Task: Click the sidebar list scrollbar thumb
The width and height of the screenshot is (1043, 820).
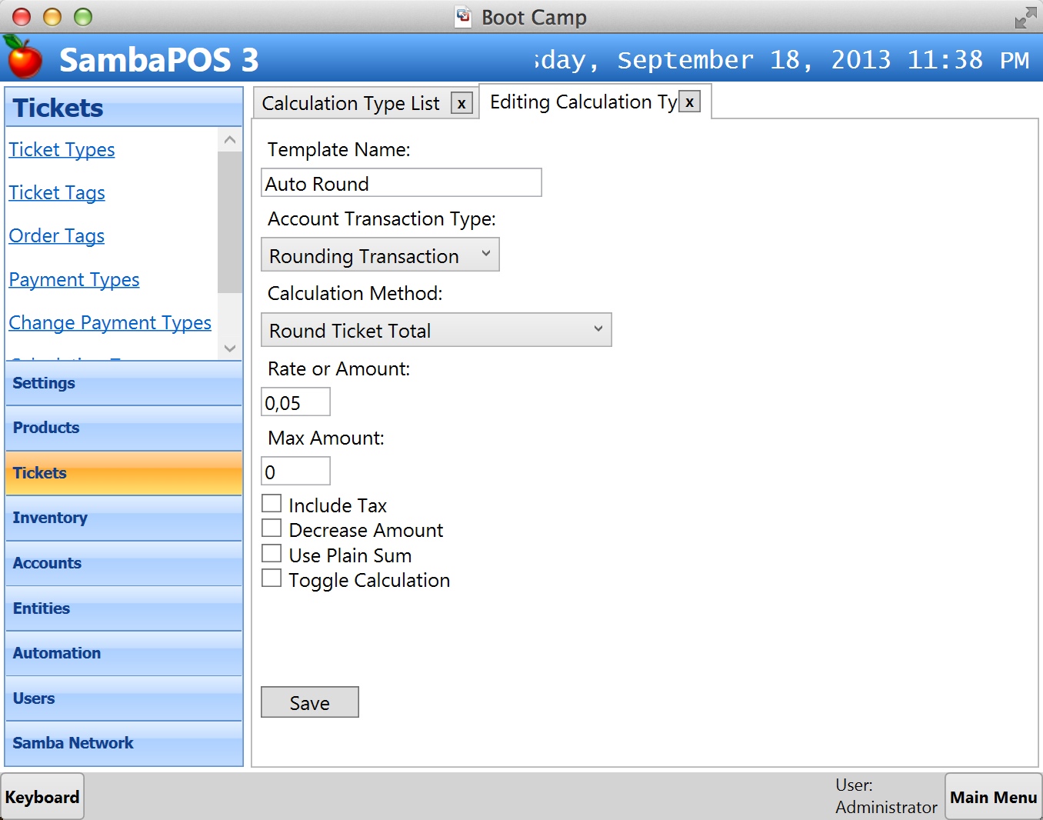Action: click(x=229, y=222)
